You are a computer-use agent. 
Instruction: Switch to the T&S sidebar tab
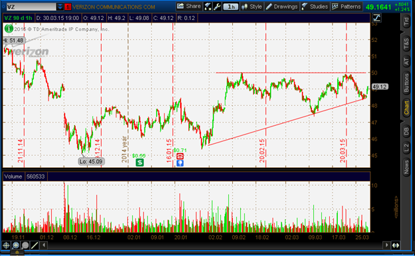coord(406,44)
